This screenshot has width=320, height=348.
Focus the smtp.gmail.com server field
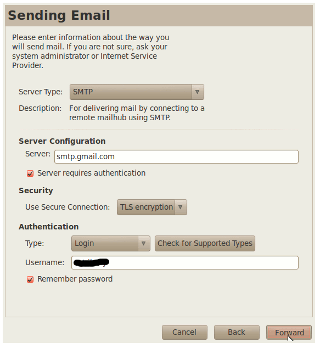coord(176,156)
